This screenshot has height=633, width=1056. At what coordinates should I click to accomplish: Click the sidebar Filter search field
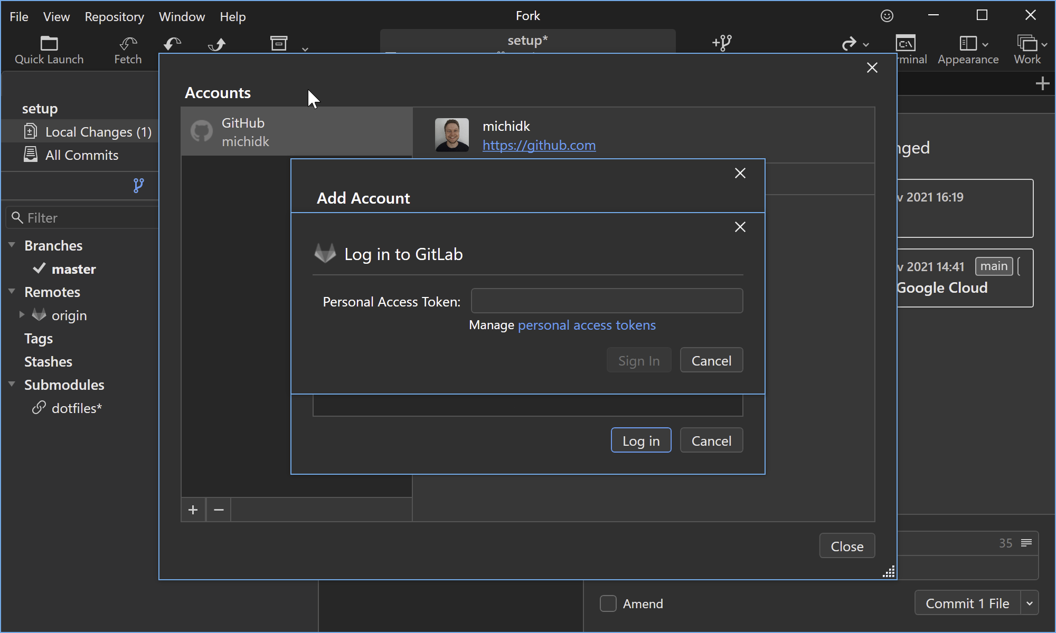click(x=83, y=217)
